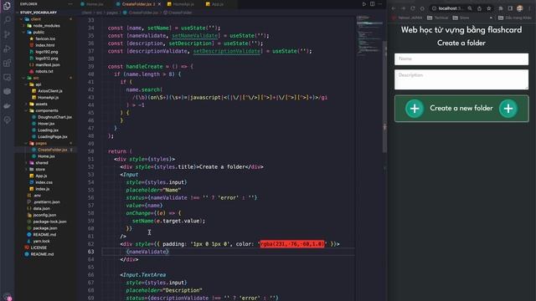Open package-lock.json file
The width and height of the screenshot is (536, 301).
[49, 222]
